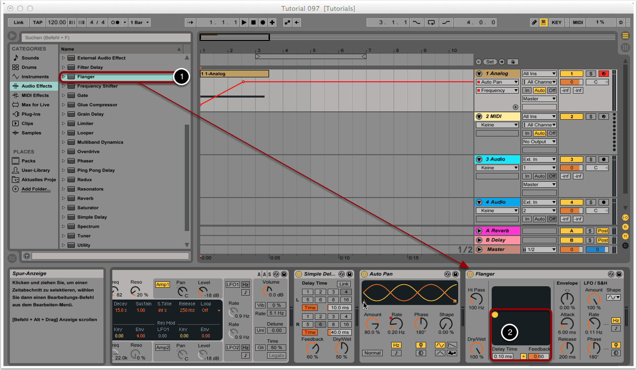
Task: Click the Add Folder... link
Action: tap(35, 189)
